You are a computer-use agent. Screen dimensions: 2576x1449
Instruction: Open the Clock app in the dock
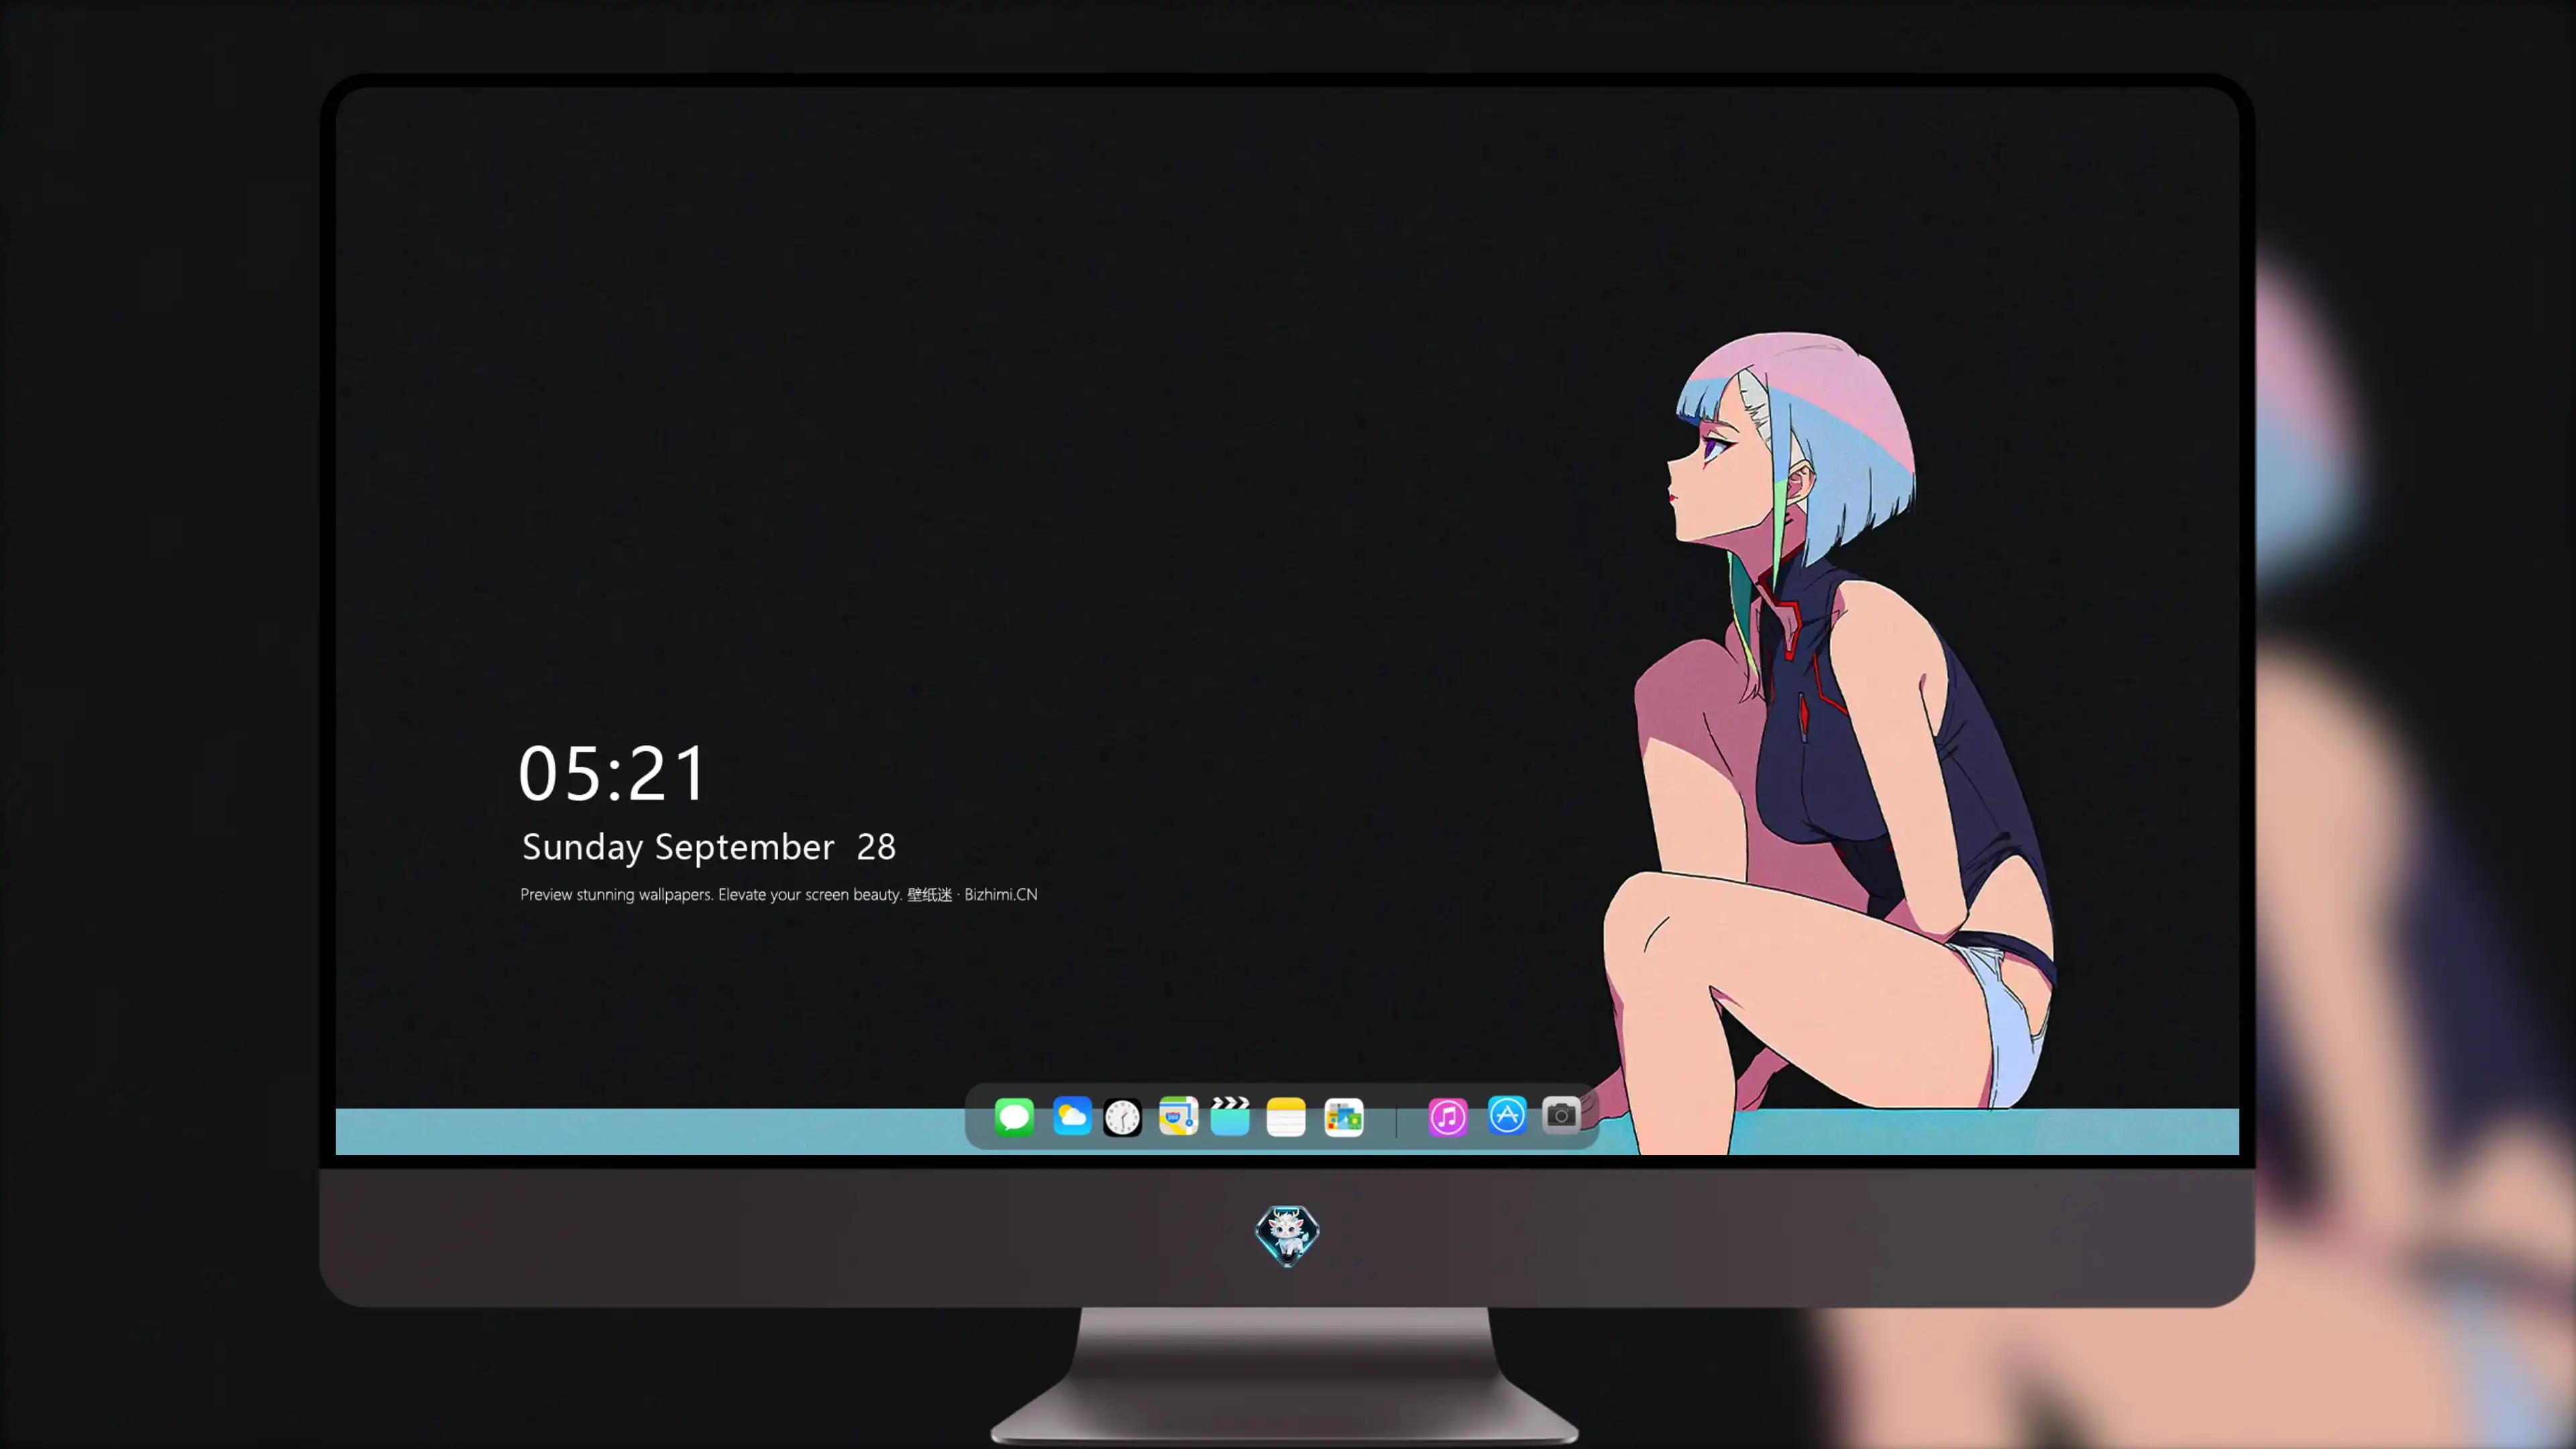tap(1122, 1117)
